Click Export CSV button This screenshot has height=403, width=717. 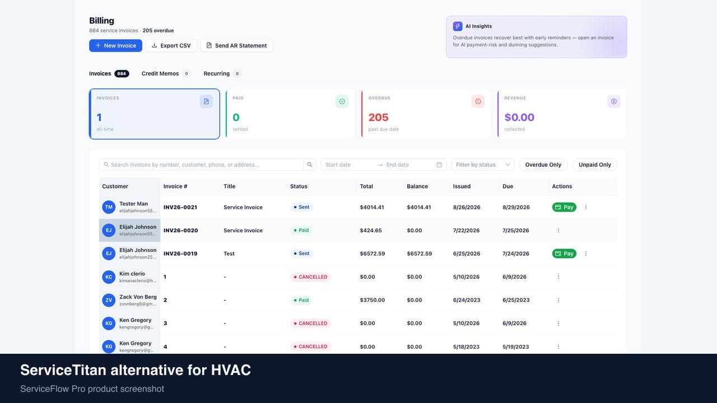coord(171,45)
